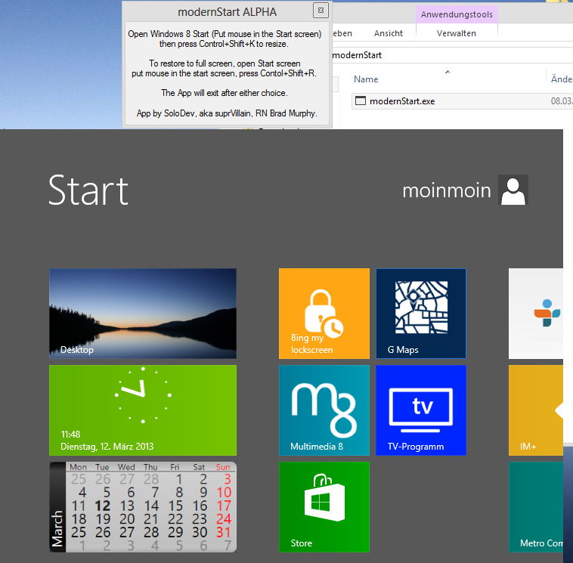Screen dimensions: 573x563
Task: Click the 08.03. date cell
Action: tap(562, 101)
